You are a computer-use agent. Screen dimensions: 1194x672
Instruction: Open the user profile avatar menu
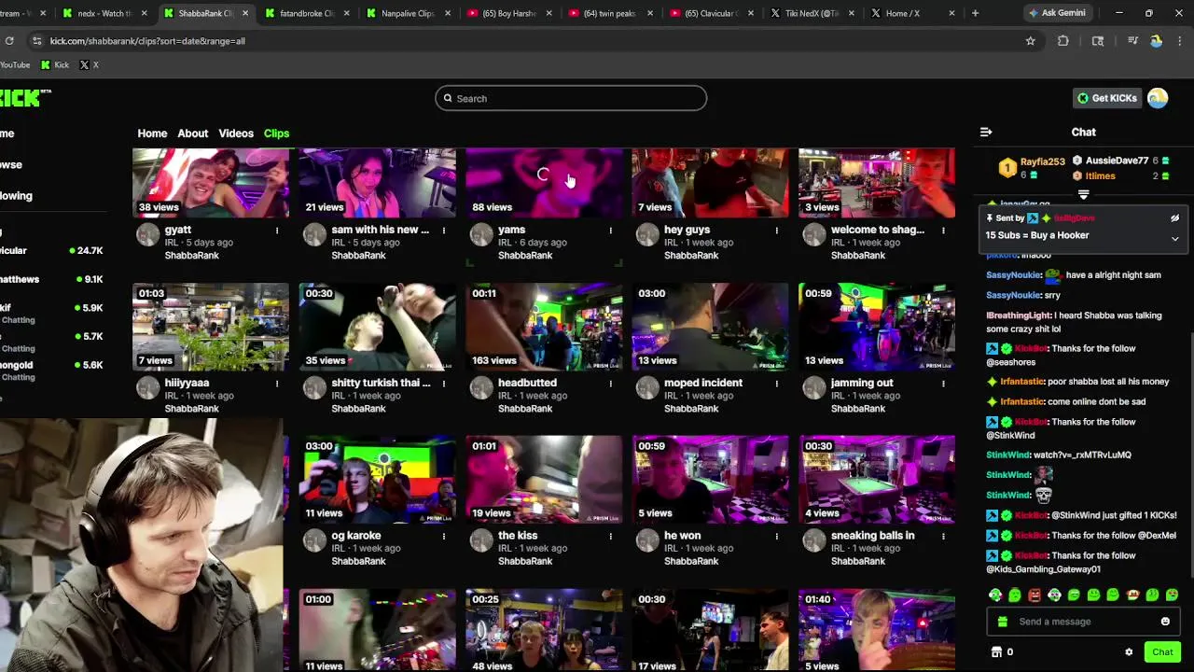[1158, 98]
